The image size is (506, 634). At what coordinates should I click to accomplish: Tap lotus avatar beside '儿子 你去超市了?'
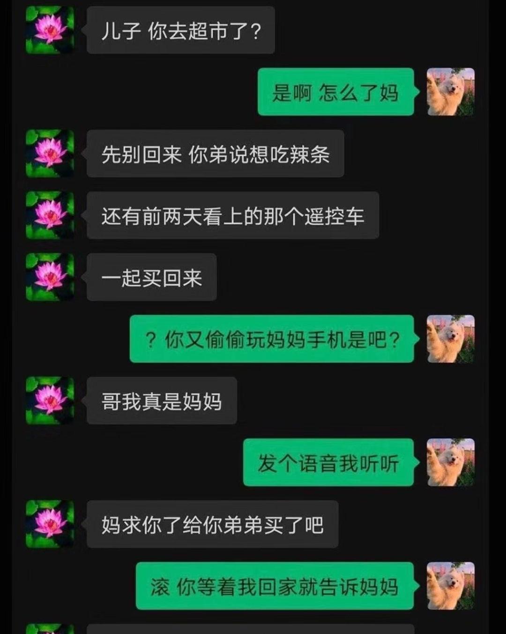[50, 30]
